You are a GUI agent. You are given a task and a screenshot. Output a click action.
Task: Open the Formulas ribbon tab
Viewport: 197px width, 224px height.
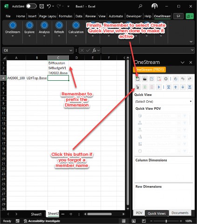(x=66, y=16)
